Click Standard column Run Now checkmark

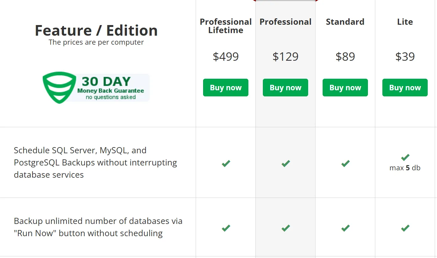point(345,228)
